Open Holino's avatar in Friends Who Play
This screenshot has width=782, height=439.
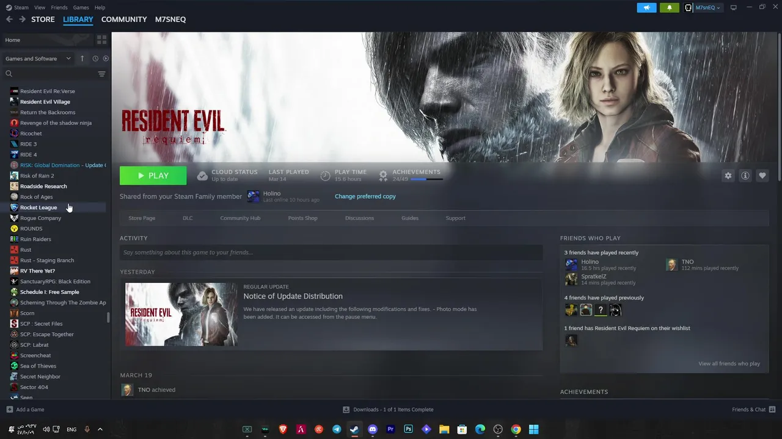[571, 265]
